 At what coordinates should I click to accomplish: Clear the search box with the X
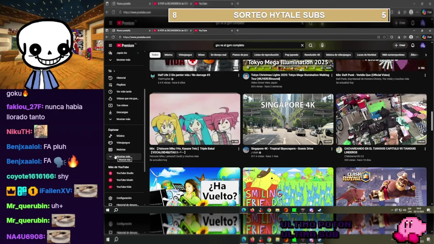coord(302,45)
